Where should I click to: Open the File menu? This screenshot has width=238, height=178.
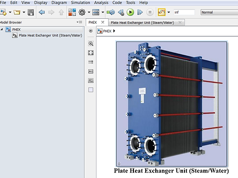pos(3,2)
